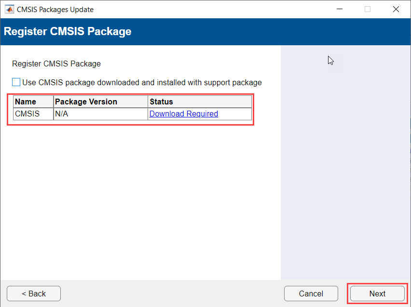
Task: Minimize the CMSIS Packages Update window
Action: pos(340,9)
